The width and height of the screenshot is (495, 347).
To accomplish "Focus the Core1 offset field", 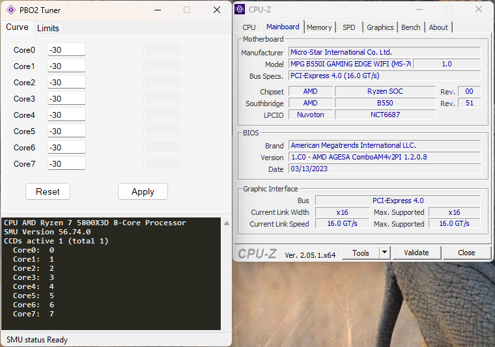I will [x=66, y=66].
